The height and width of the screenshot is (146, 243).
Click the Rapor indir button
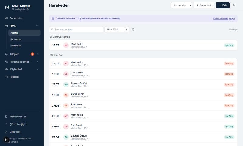pyautogui.click(x=204, y=5)
